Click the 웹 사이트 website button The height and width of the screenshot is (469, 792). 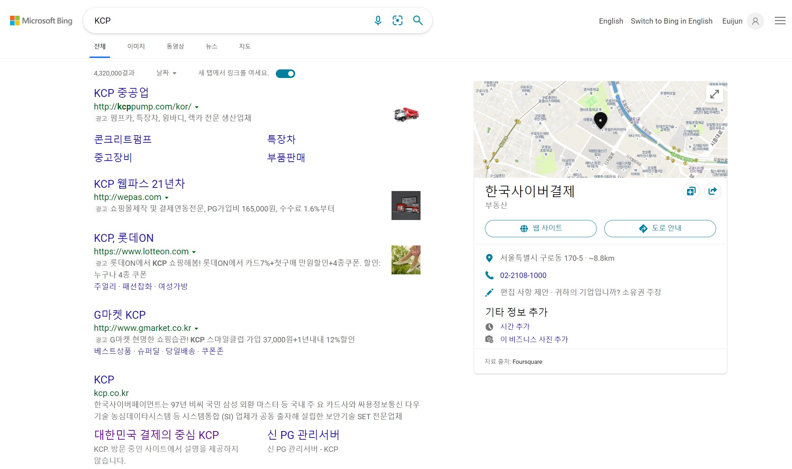click(x=541, y=228)
